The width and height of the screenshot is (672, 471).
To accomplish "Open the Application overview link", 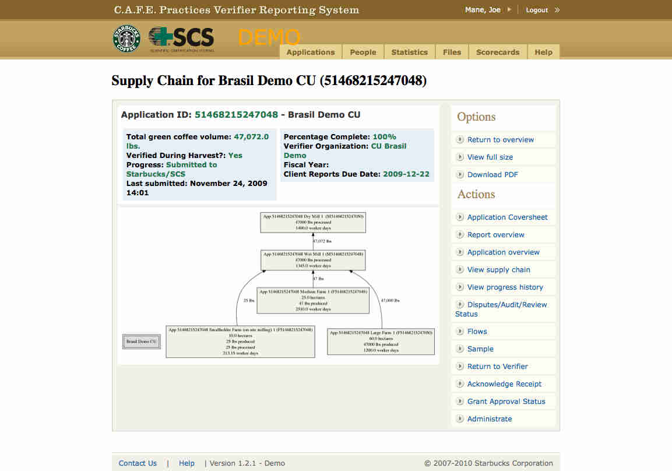I will coord(503,252).
